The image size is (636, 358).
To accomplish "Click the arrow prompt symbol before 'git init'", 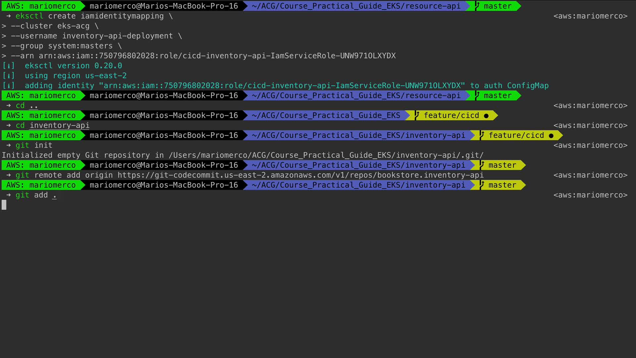I will (x=9, y=145).
